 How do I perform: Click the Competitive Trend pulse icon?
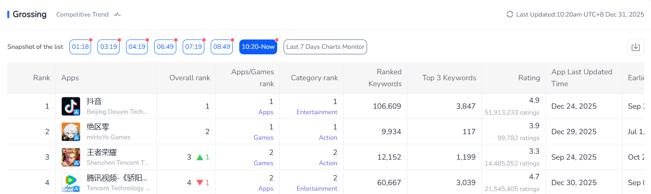click(x=118, y=14)
